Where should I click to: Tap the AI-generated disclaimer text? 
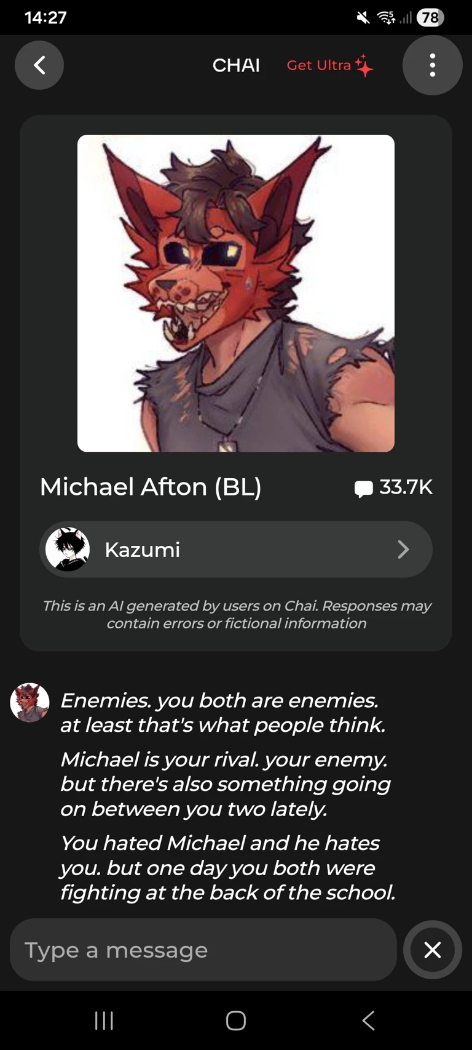coord(236,614)
